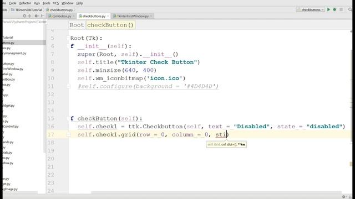Open the Window menu
355x199 pixels.
pos(68,3)
